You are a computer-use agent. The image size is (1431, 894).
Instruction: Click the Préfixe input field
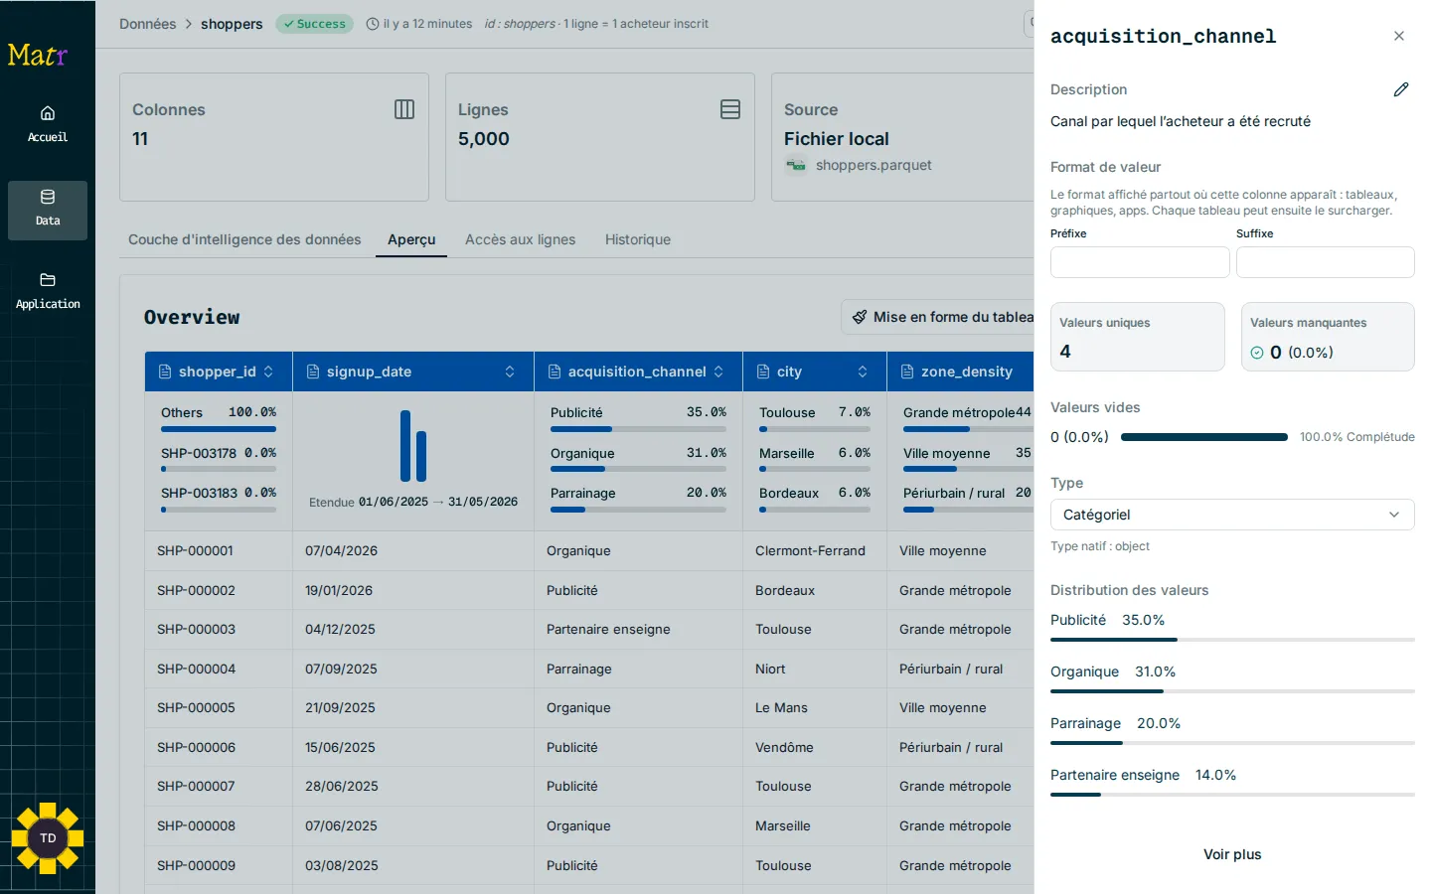1140,262
